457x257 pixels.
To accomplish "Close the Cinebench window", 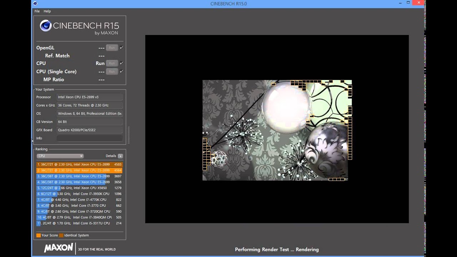I will click(418, 3).
